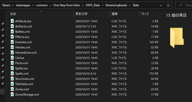Navigate to One Step From Eden breadcrumb
The height and width of the screenshot is (102, 192).
(66, 5)
